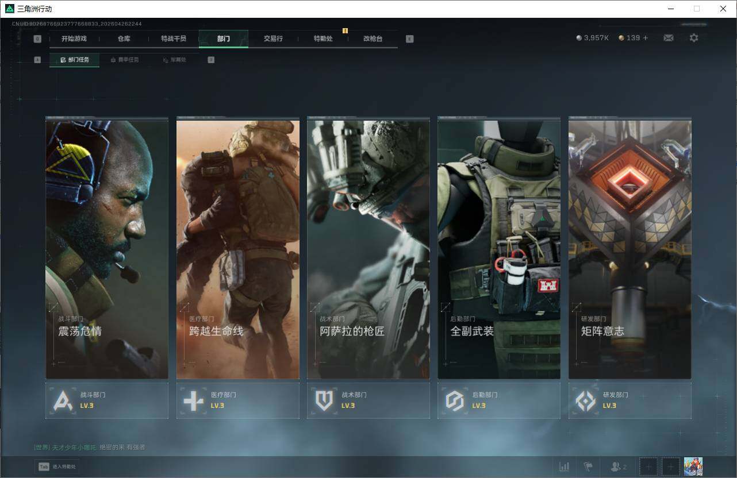Image resolution: width=737 pixels, height=478 pixels.
Task: Open the 交易行 tab
Action: click(x=273, y=38)
